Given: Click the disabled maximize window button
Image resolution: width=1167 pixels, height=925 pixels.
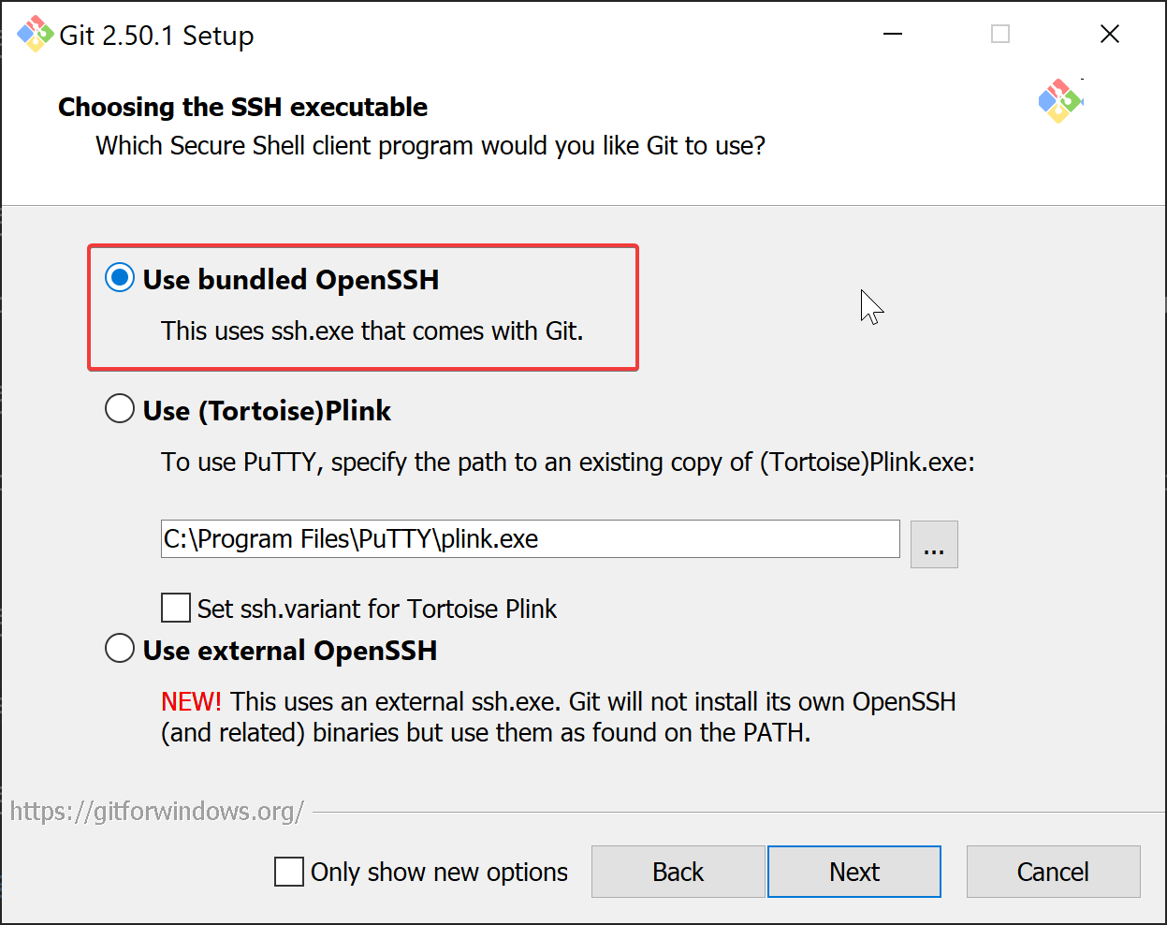Looking at the screenshot, I should click(x=1000, y=35).
